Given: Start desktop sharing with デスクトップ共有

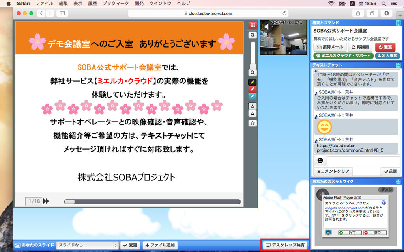Looking at the screenshot, I should pyautogui.click(x=285, y=245).
